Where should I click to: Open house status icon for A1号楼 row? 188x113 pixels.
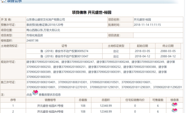click(x=174, y=104)
